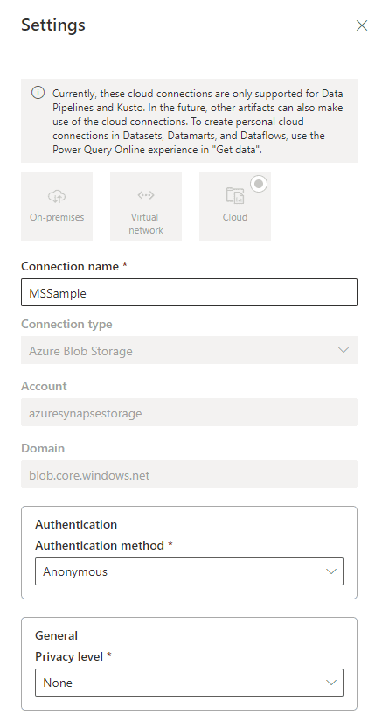Close the Settings panel with X icon
375x715 pixels.
(x=361, y=25)
